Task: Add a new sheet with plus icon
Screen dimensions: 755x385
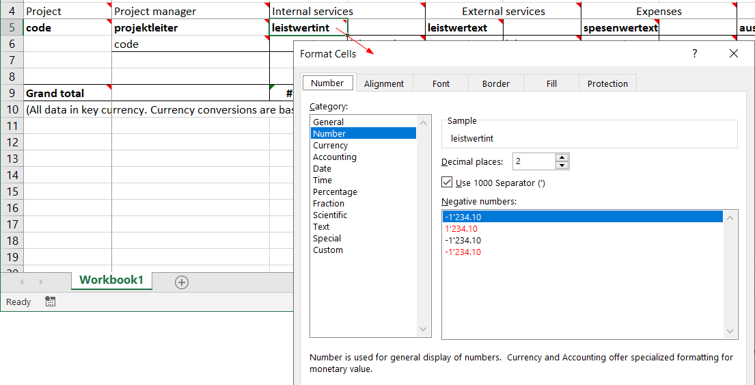Action: pos(182,282)
